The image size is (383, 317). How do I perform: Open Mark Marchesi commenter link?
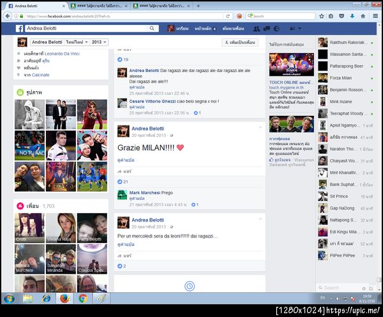click(145, 193)
